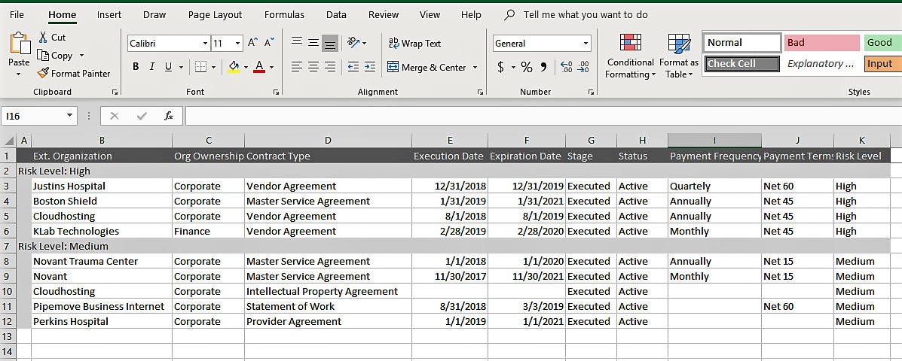Screen dimensions: 902x361
Task: Align text right
Action: [330, 67]
